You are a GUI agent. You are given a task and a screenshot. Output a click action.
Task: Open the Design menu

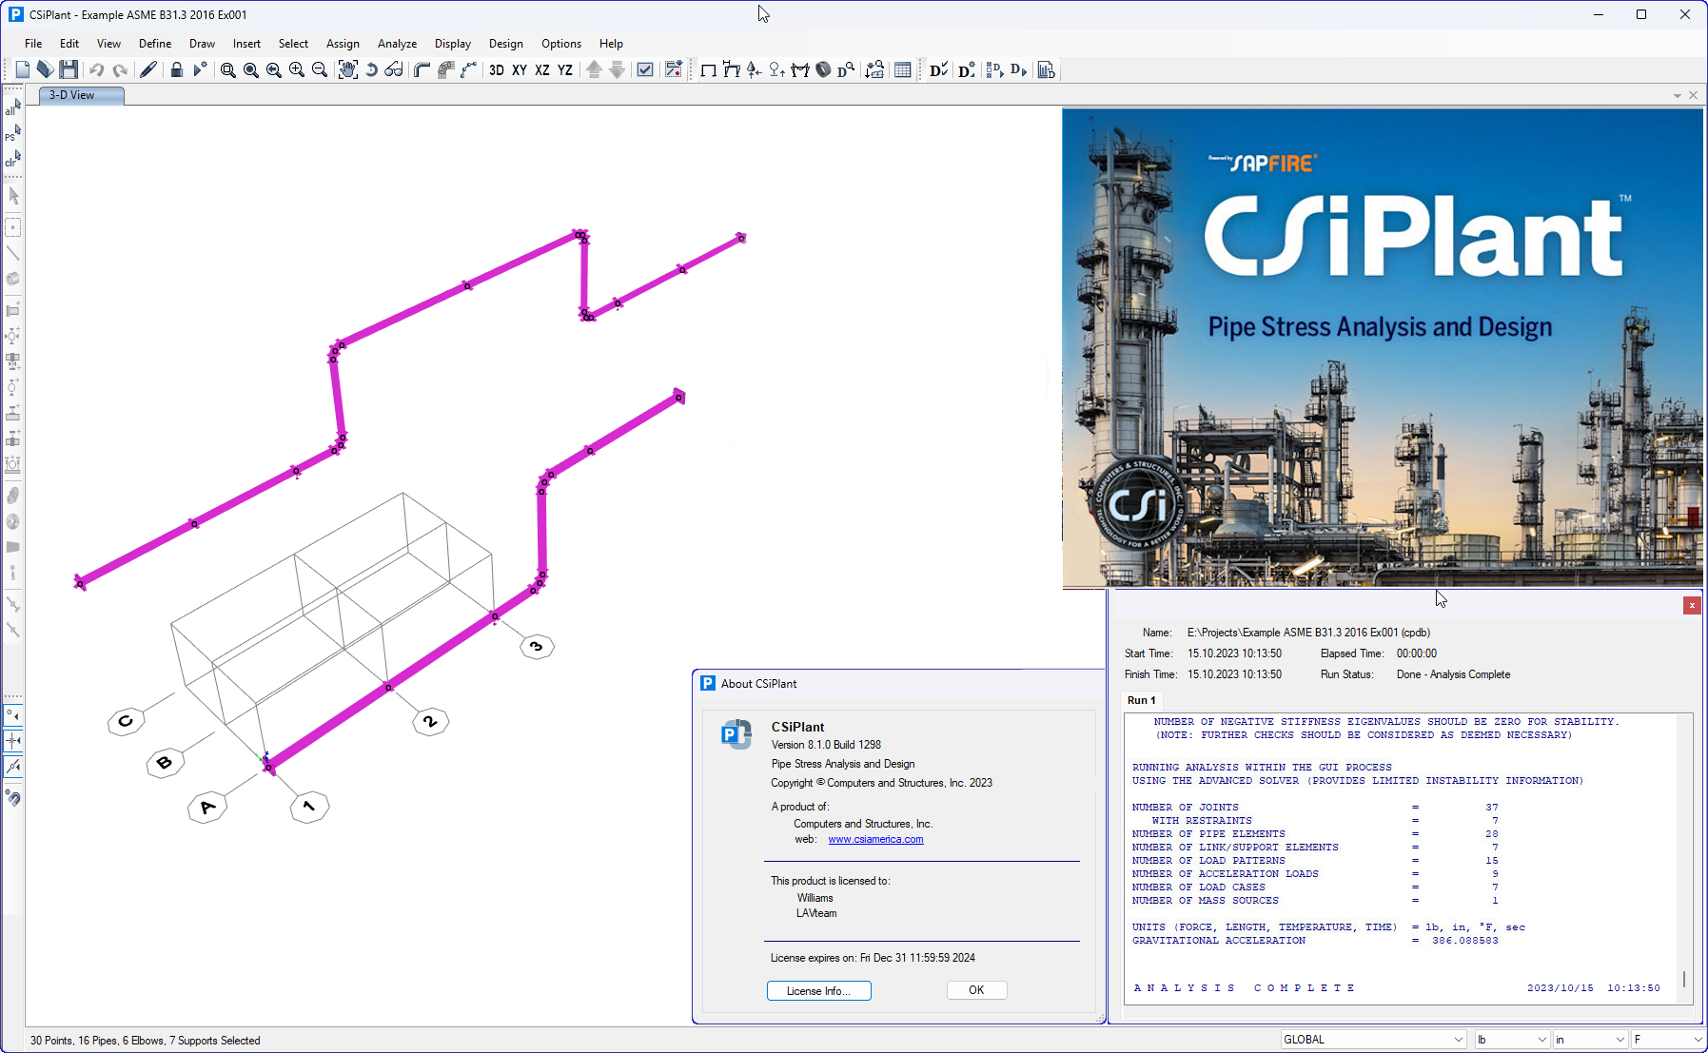click(506, 44)
